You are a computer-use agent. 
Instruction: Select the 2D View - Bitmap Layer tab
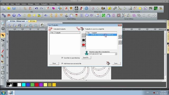click(x=17, y=21)
